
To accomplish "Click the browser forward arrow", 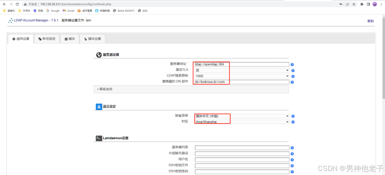I will click(x=11, y=4).
